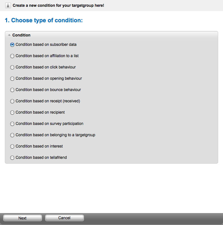Select condition based on recipient
This screenshot has height=225, width=223.
[12, 112]
